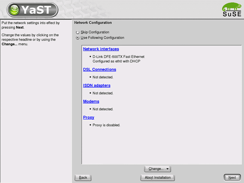Select the Use Following Configuration option
The width and height of the screenshot is (244, 183).
pos(78,38)
